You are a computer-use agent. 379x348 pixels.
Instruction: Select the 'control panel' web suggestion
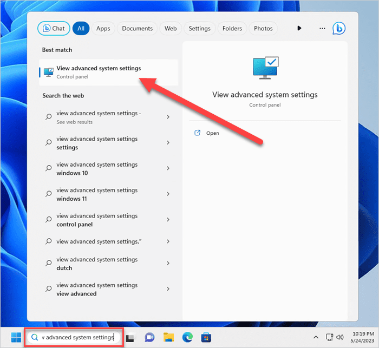(x=108, y=220)
